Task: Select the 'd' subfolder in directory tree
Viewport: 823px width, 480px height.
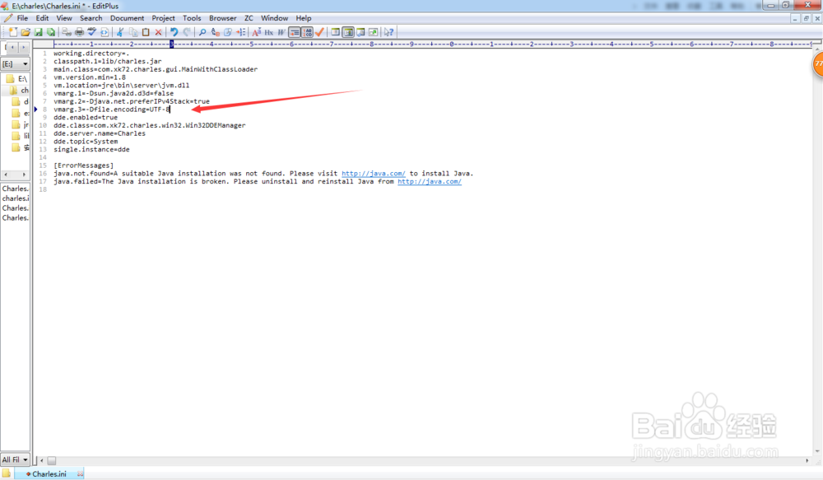Action: tap(21, 102)
